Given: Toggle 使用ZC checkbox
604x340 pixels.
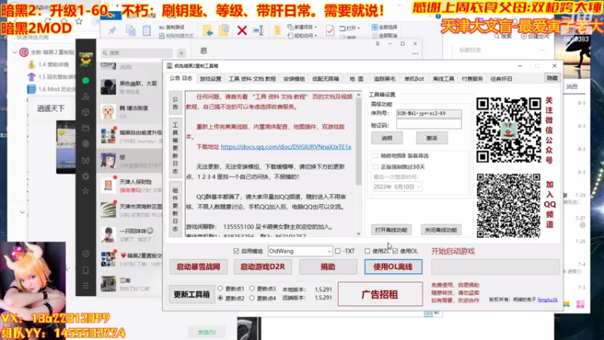Looking at the screenshot, I should (367, 251).
